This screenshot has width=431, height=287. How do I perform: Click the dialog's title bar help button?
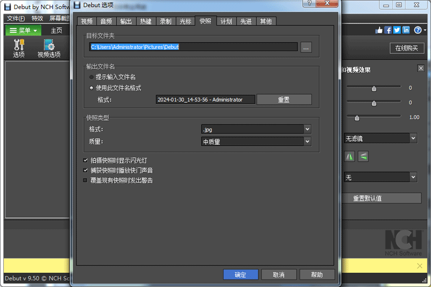pyautogui.click(x=309, y=3)
